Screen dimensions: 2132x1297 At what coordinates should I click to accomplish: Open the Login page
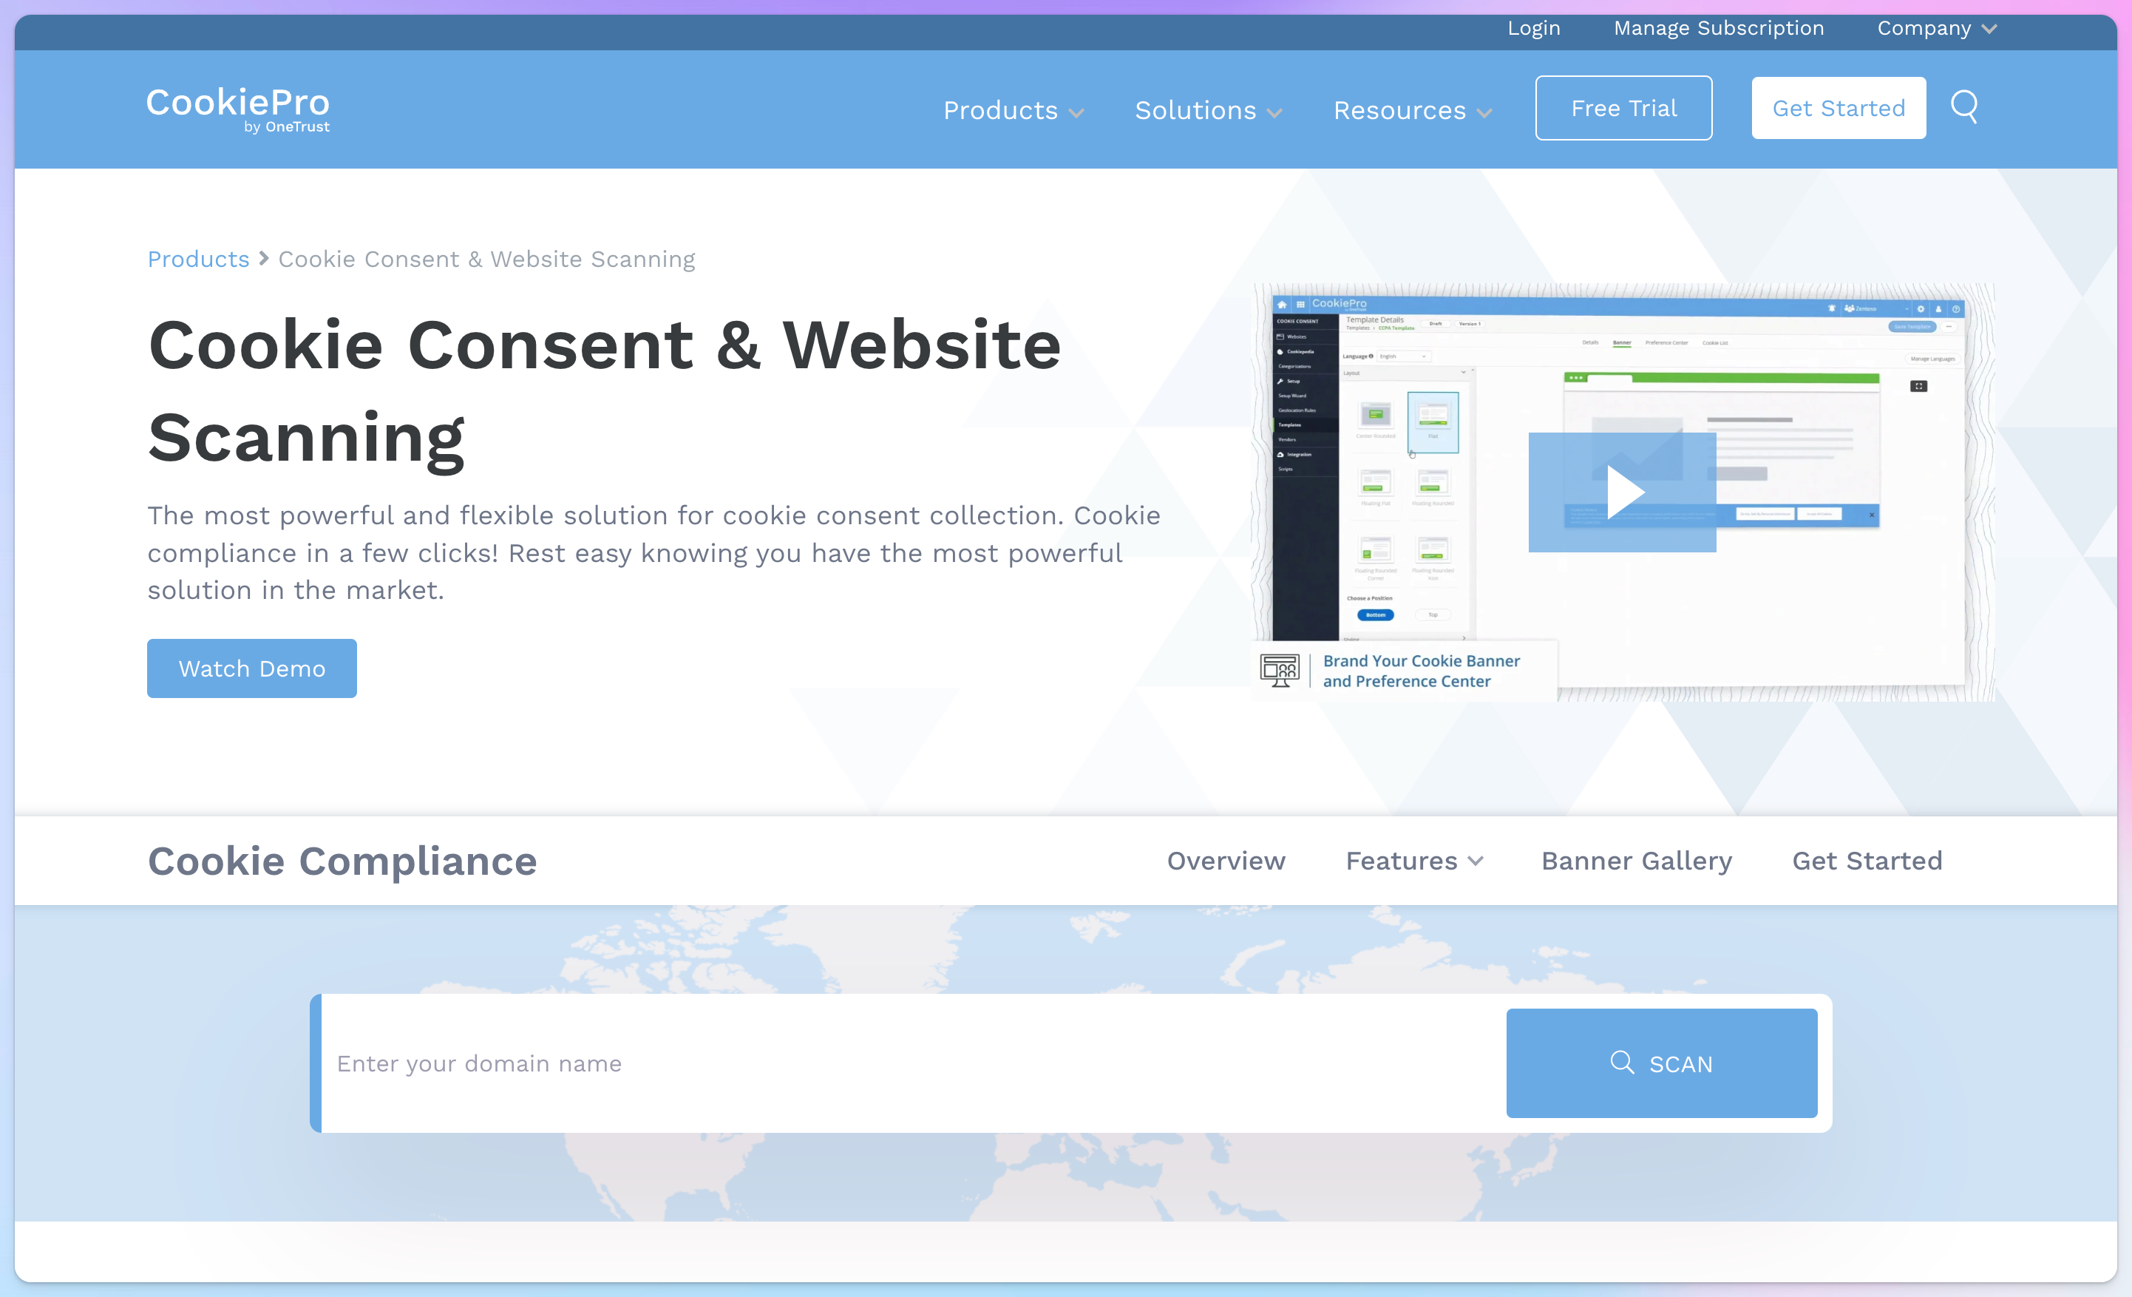(1533, 27)
